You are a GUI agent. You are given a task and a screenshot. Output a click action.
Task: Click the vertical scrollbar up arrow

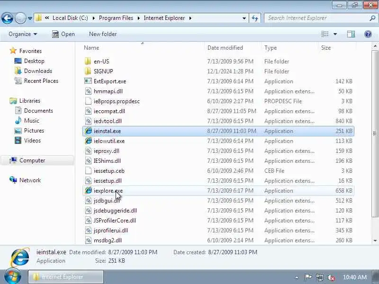pyautogui.click(x=375, y=46)
